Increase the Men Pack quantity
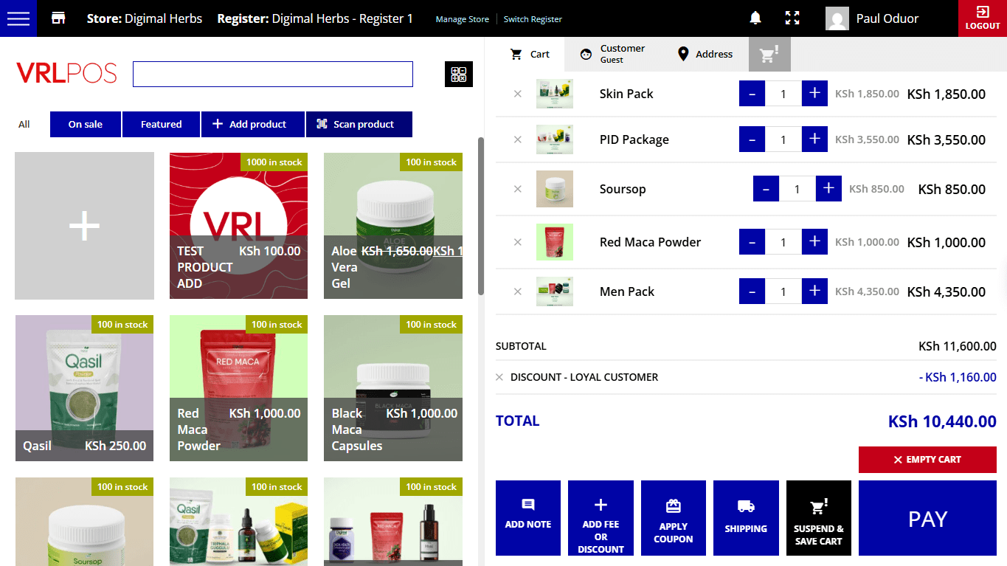 tap(814, 291)
